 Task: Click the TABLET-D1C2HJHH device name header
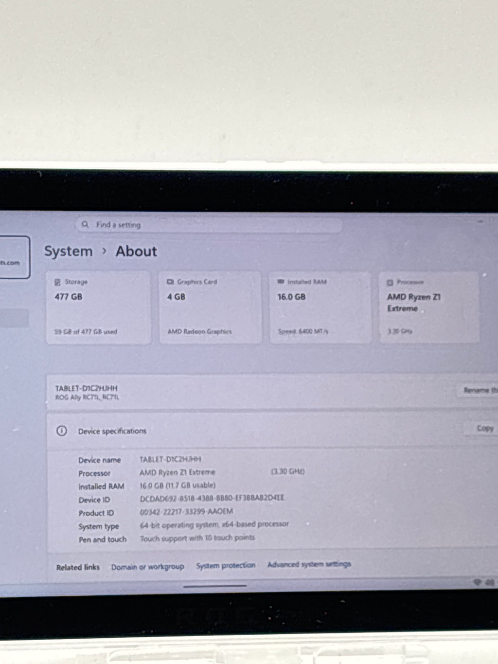click(86, 388)
